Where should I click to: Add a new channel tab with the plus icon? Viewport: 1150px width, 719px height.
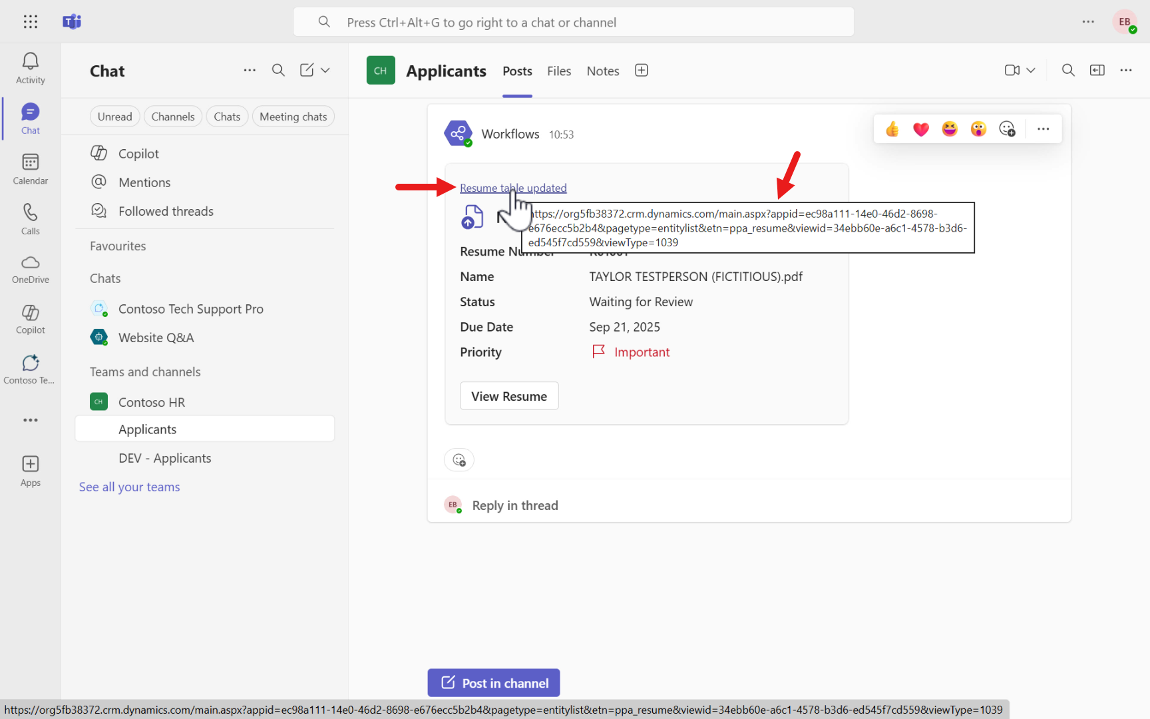coord(641,70)
